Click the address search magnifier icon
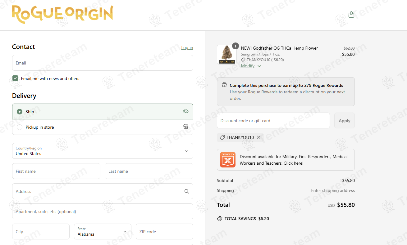 186,191
